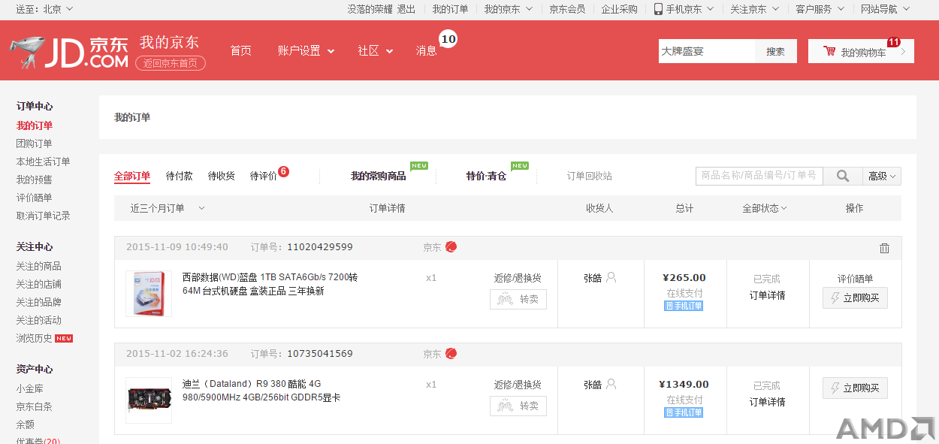This screenshot has height=444, width=939.
Task: Select 待收货 tab
Action: click(x=222, y=176)
